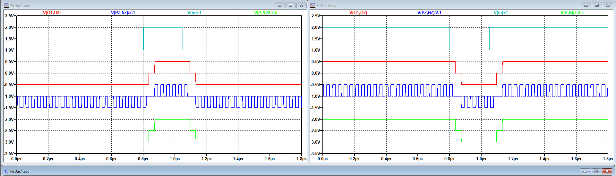
Task: Click V(in)+1 trace label in right plot
Action: 501,13
